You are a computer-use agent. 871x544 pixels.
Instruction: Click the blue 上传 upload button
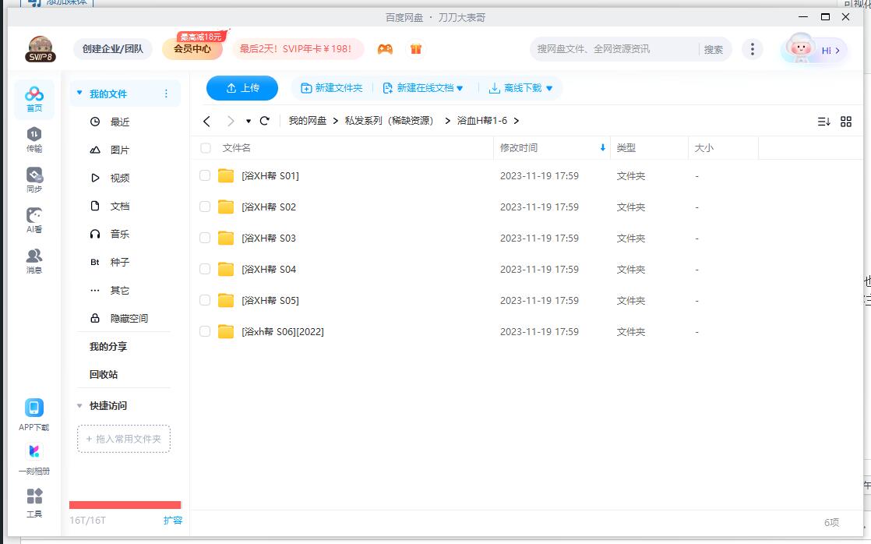point(242,88)
